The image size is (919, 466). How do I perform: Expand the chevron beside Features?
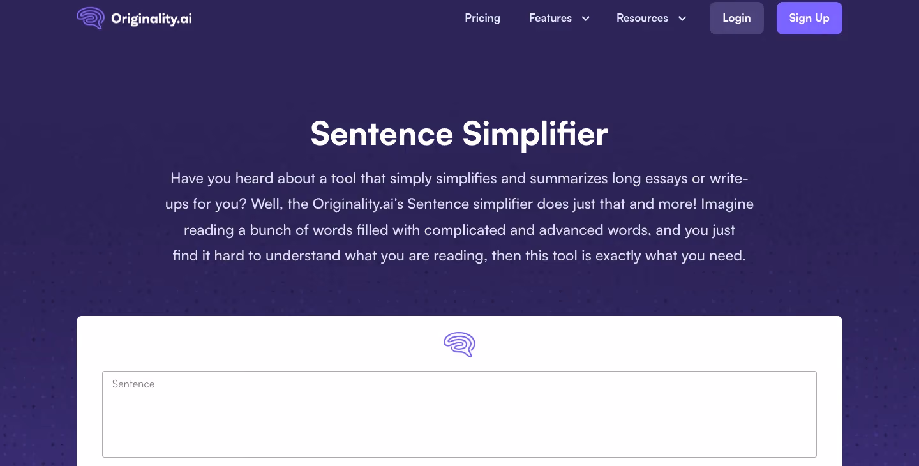585,19
